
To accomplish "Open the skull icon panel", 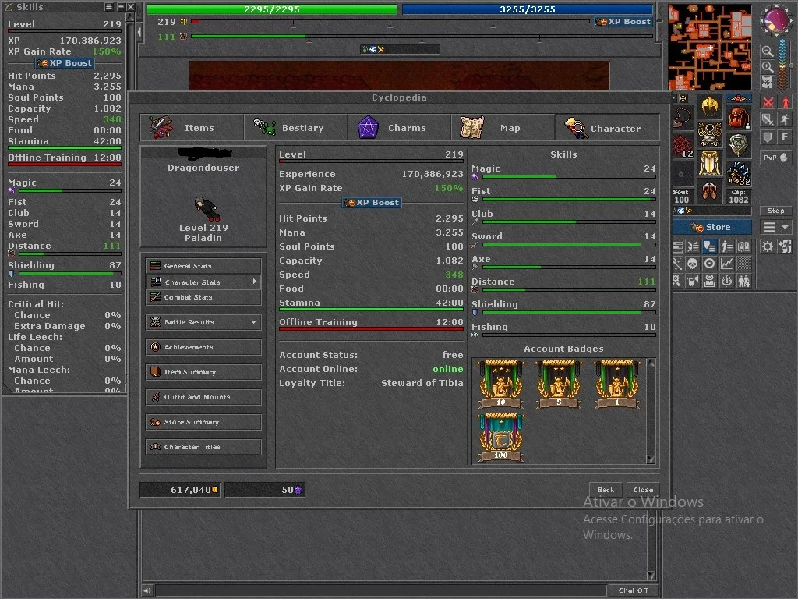I will [x=693, y=264].
